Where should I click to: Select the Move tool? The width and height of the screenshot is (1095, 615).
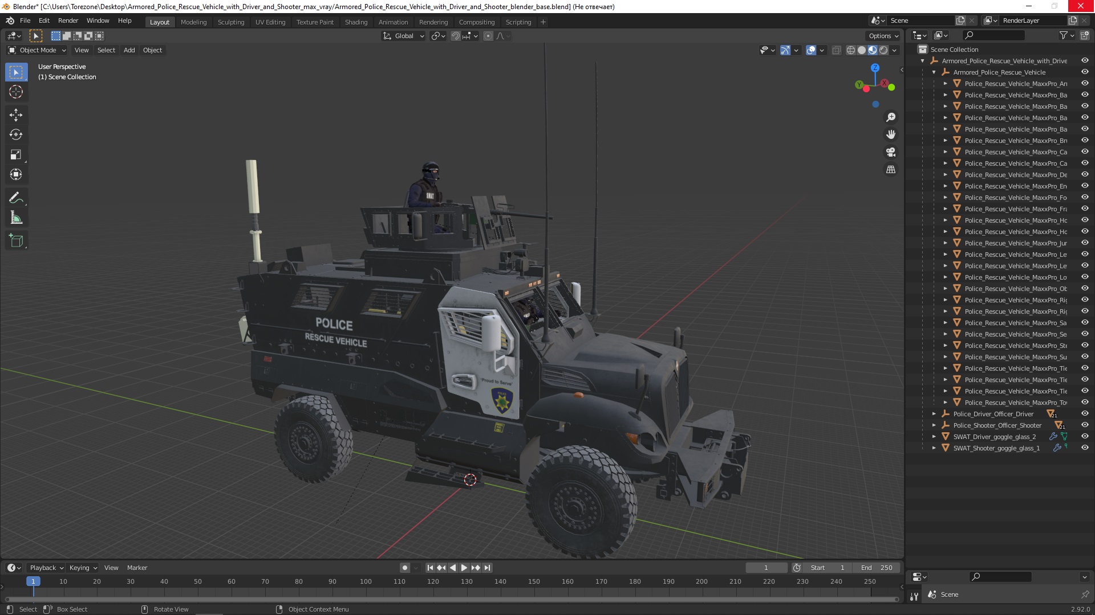16,115
